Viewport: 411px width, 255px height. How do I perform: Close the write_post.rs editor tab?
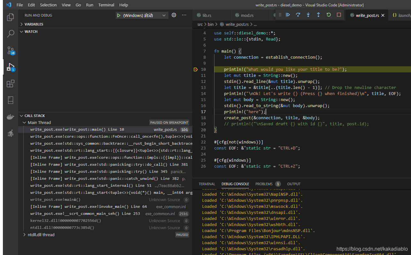pos(383,15)
